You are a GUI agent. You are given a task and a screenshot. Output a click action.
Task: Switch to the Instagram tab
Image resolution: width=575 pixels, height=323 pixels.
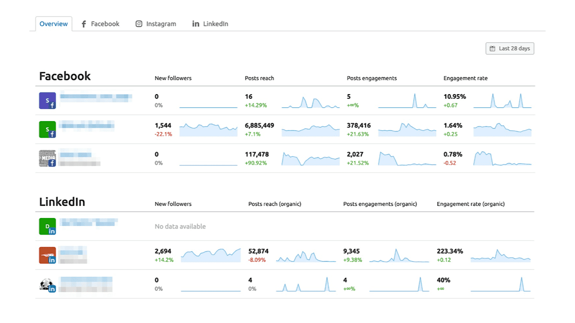[160, 24]
